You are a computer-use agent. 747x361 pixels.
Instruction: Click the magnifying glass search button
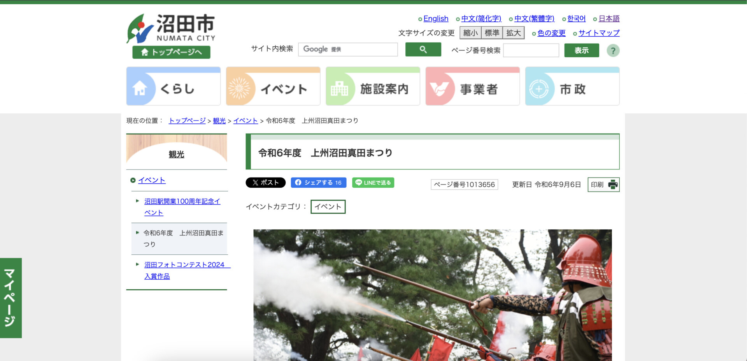[x=423, y=49]
